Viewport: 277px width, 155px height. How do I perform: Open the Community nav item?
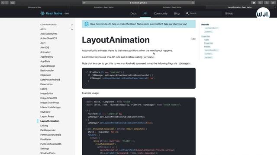(161, 13)
